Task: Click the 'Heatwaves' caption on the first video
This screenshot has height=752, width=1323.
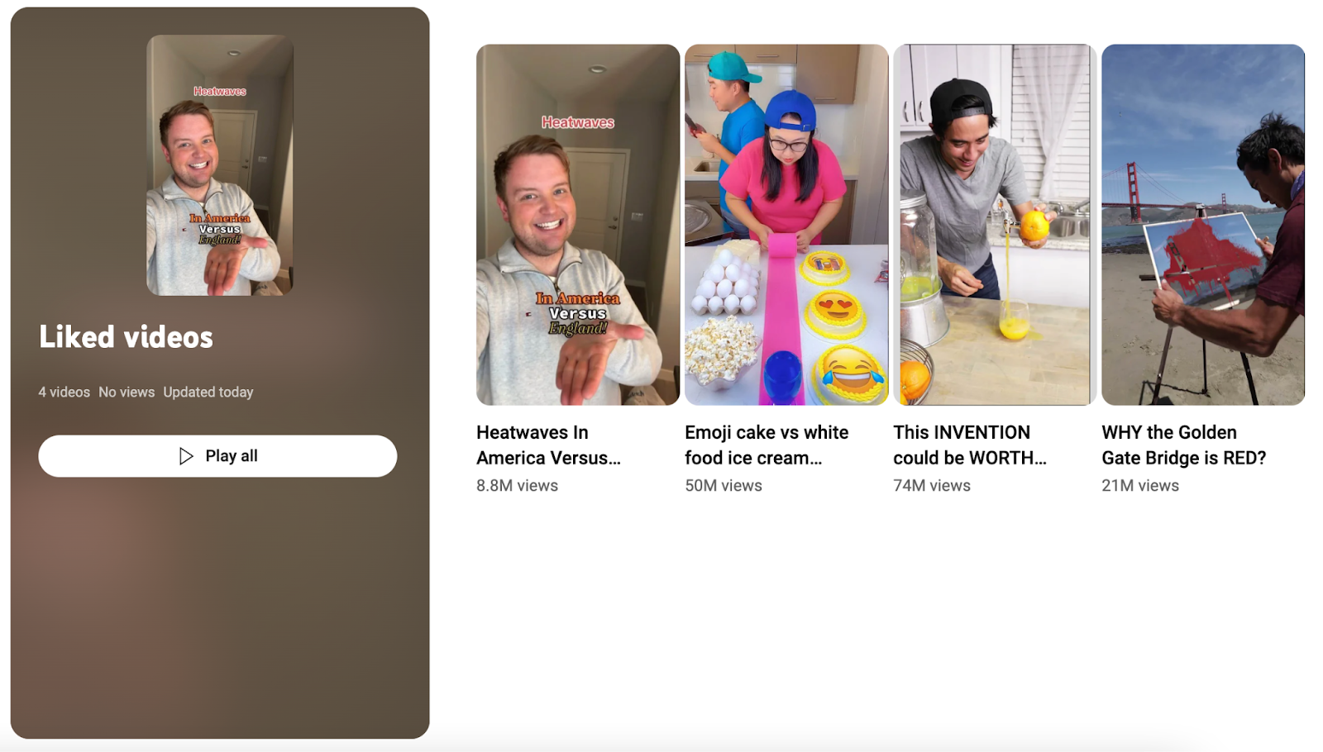Action: point(578,122)
